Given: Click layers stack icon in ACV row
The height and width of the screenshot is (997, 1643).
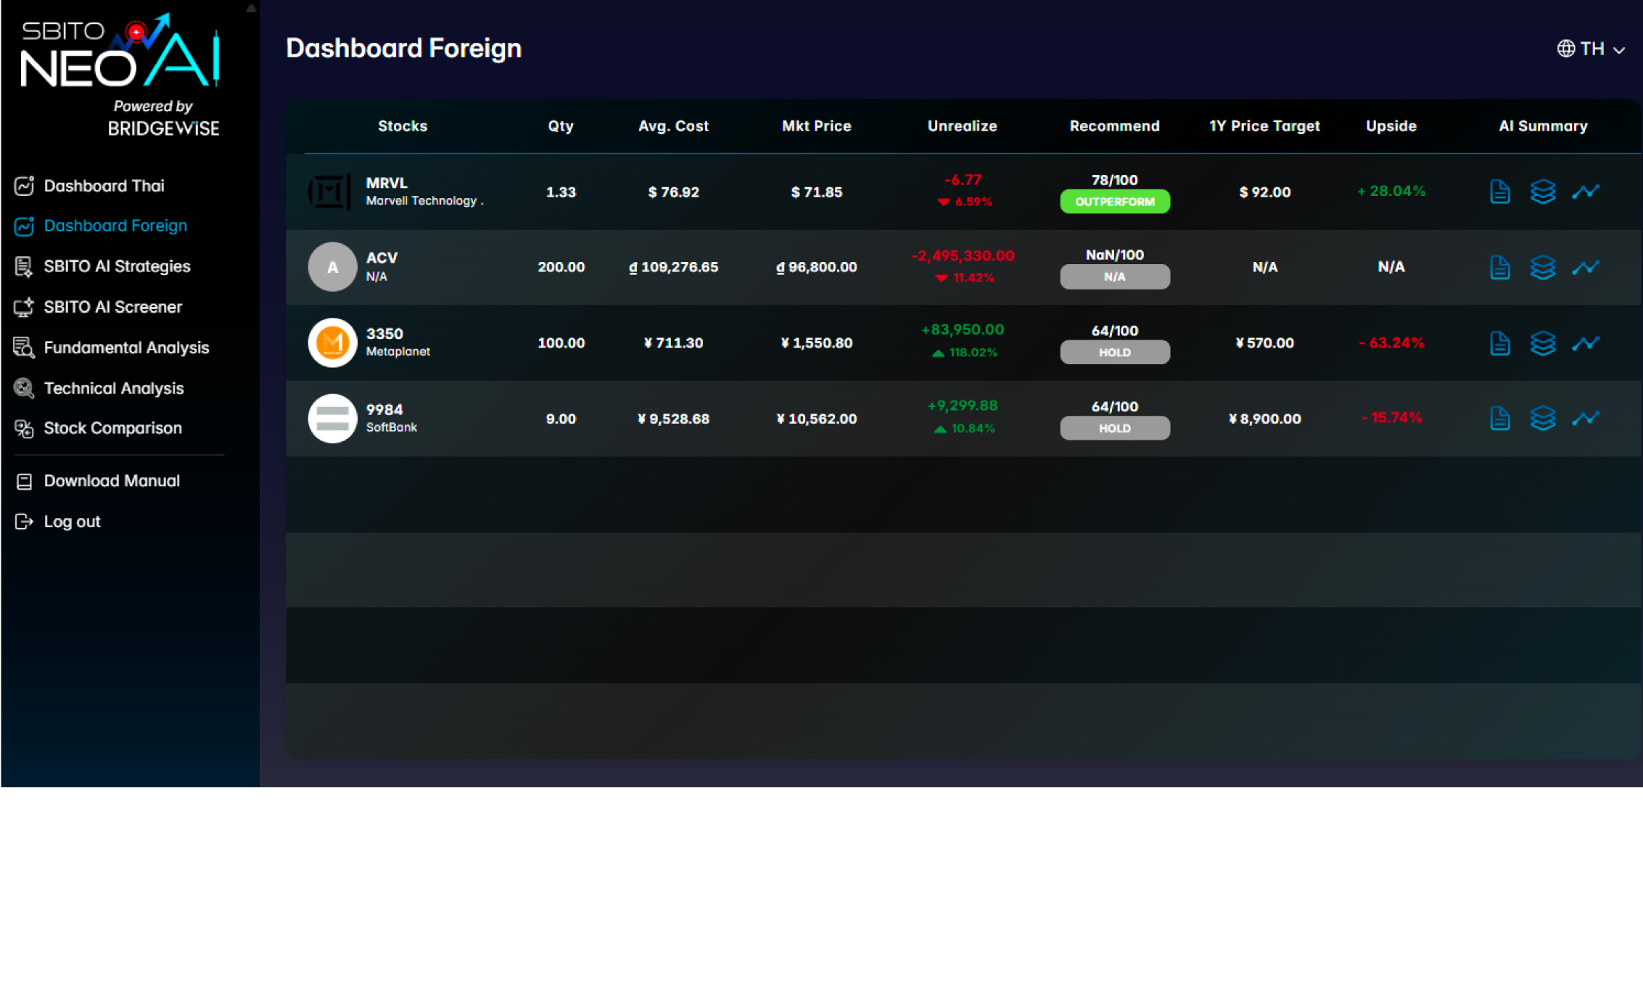Looking at the screenshot, I should tap(1542, 267).
